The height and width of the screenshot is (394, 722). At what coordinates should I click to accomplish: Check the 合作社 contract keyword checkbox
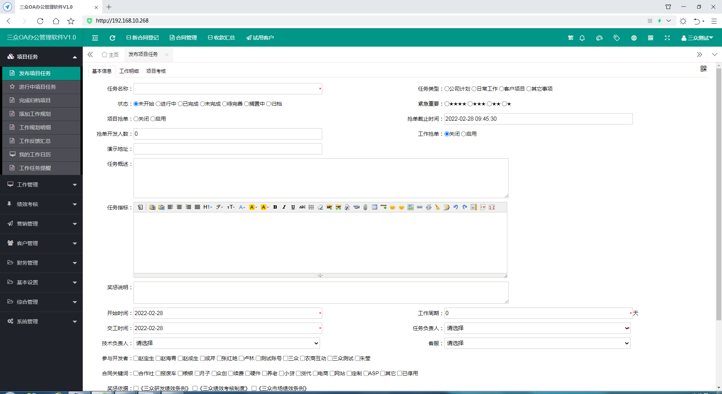click(136, 373)
